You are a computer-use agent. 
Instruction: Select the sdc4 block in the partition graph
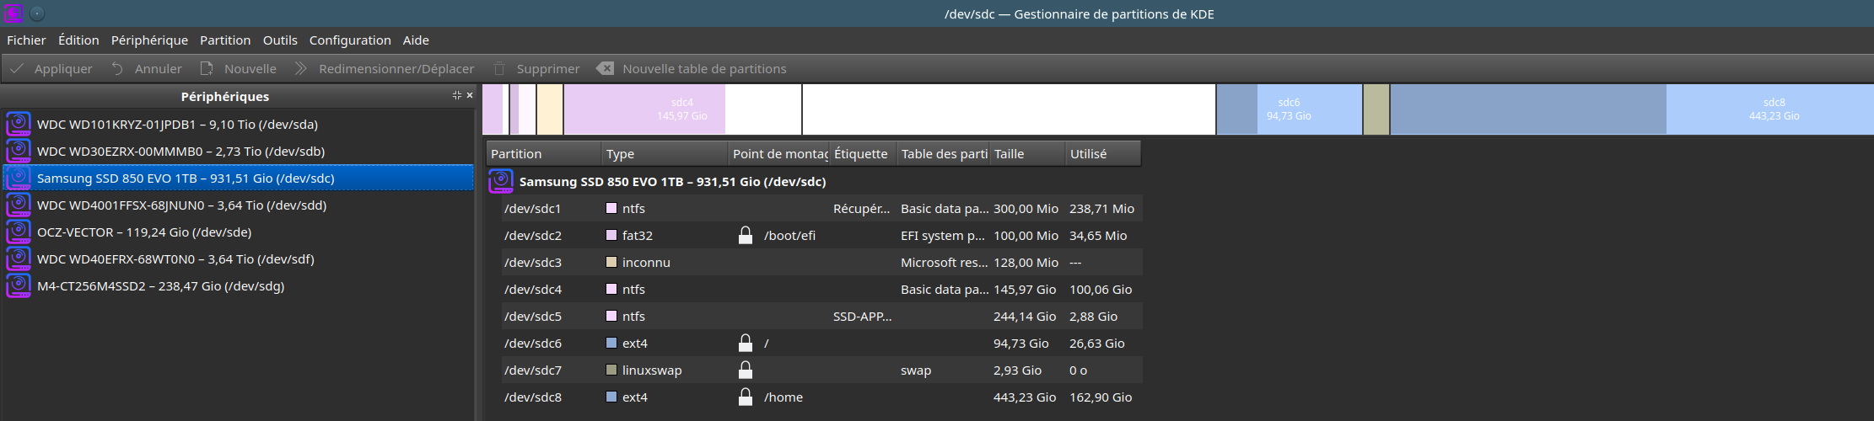point(682,109)
